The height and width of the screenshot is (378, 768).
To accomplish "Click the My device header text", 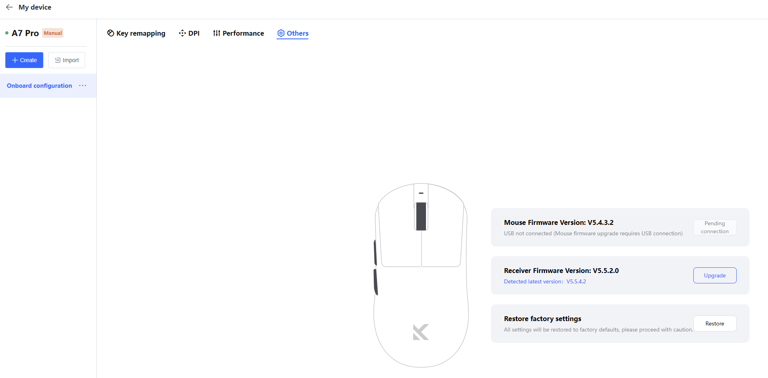I will coord(35,7).
